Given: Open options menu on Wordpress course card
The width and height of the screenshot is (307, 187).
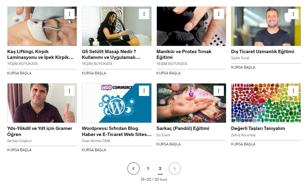Looking at the screenshot, I should pos(144,91).
